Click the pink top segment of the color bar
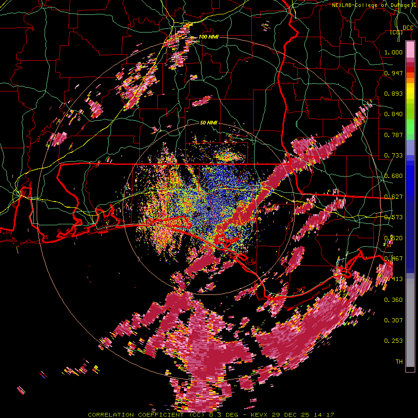This screenshot has height=418, width=418. coord(410,50)
